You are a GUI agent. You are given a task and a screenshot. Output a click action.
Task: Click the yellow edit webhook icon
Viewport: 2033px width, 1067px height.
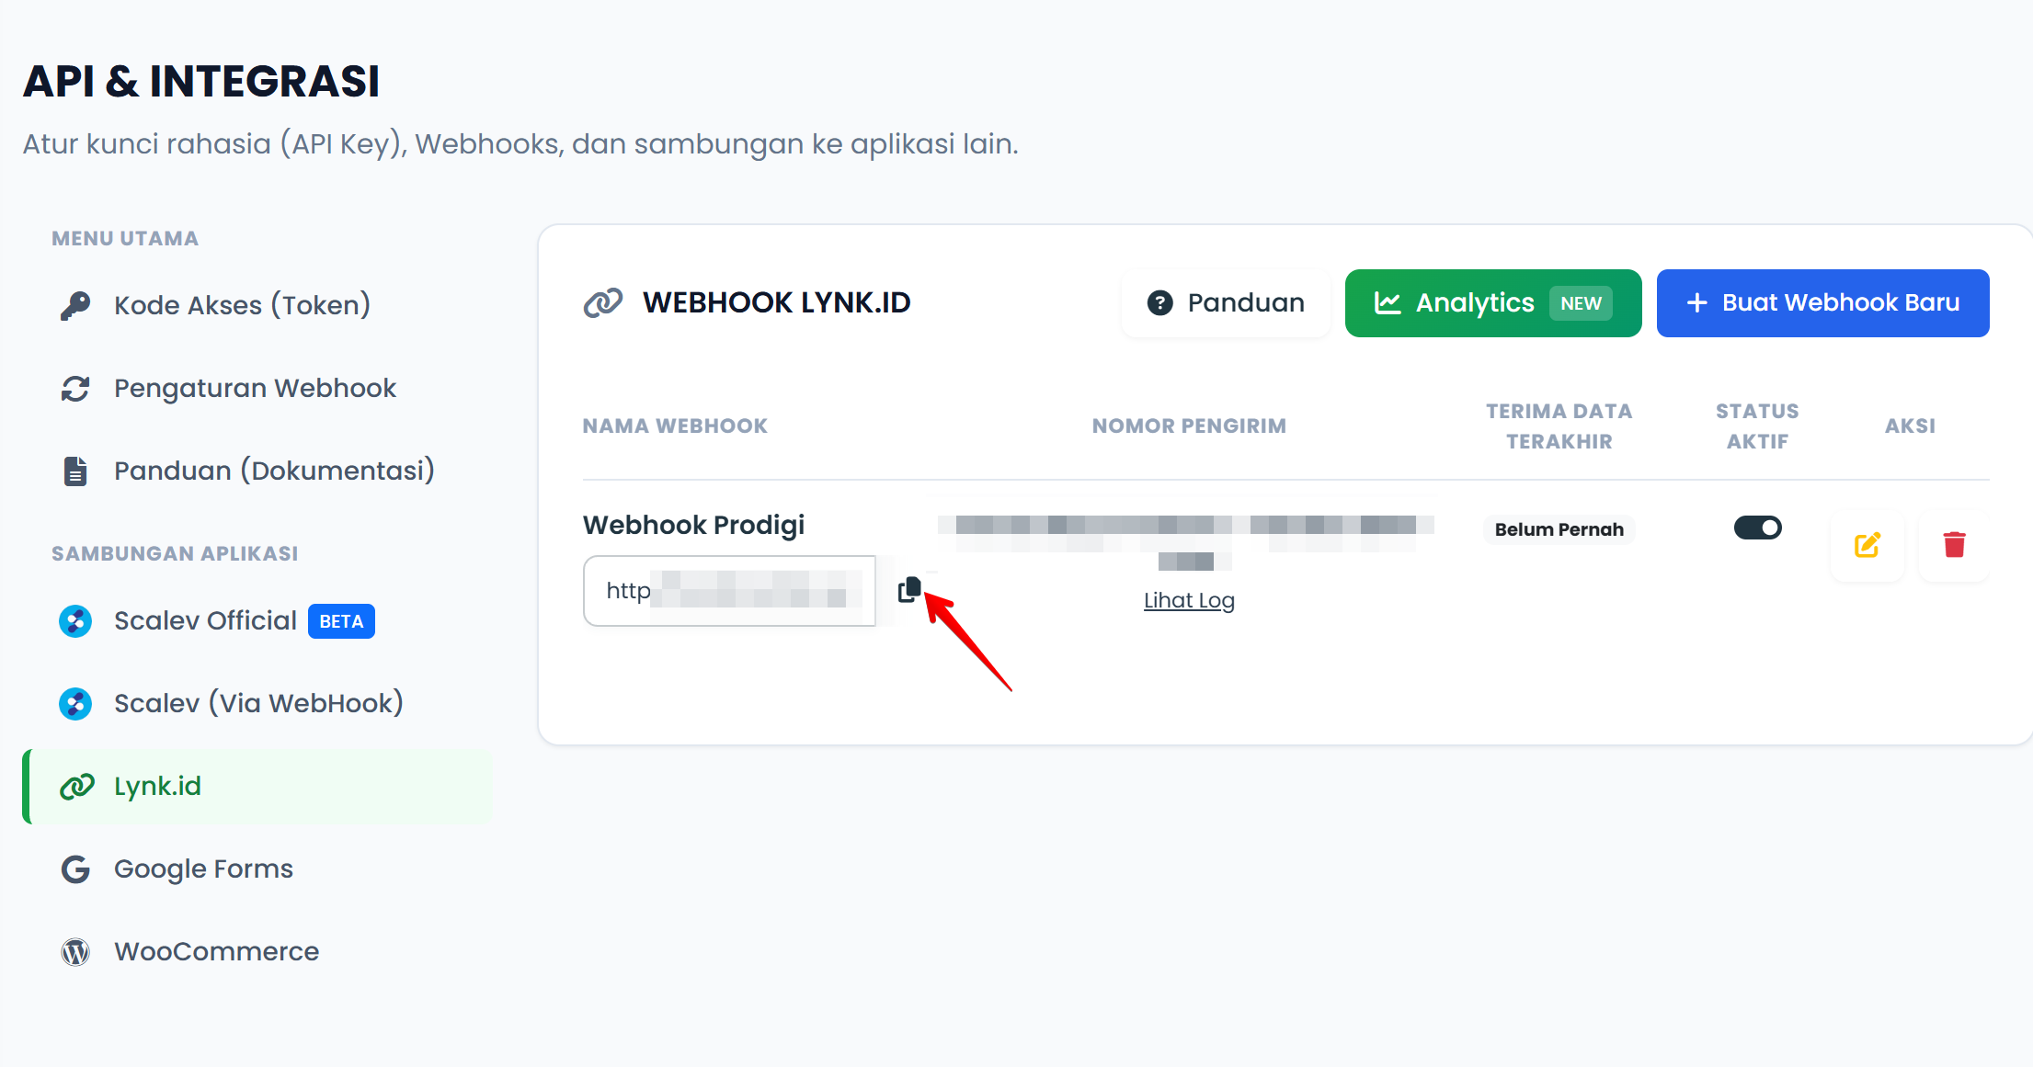point(1867,545)
